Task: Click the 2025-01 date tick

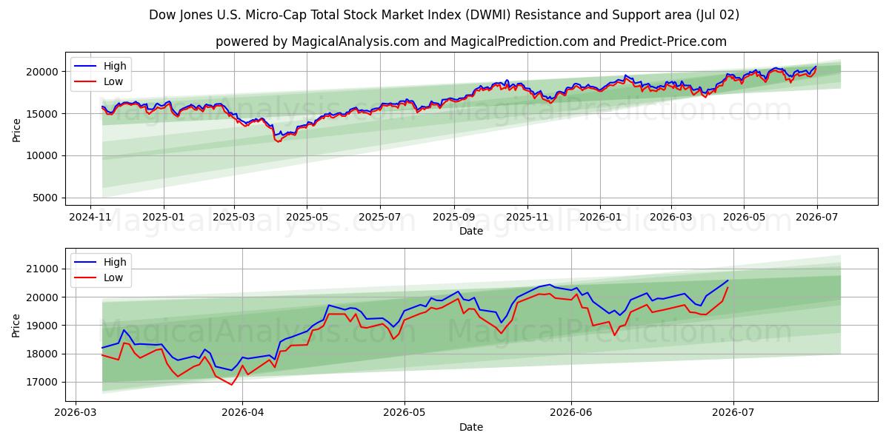Action: pyautogui.click(x=163, y=217)
